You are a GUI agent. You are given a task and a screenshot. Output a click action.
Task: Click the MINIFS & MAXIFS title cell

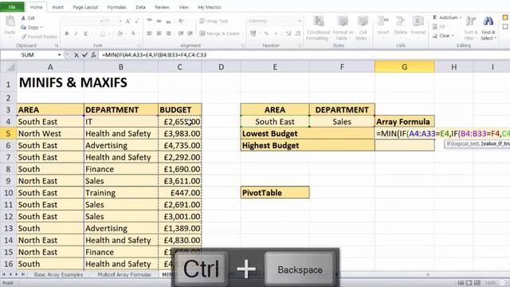(73, 83)
